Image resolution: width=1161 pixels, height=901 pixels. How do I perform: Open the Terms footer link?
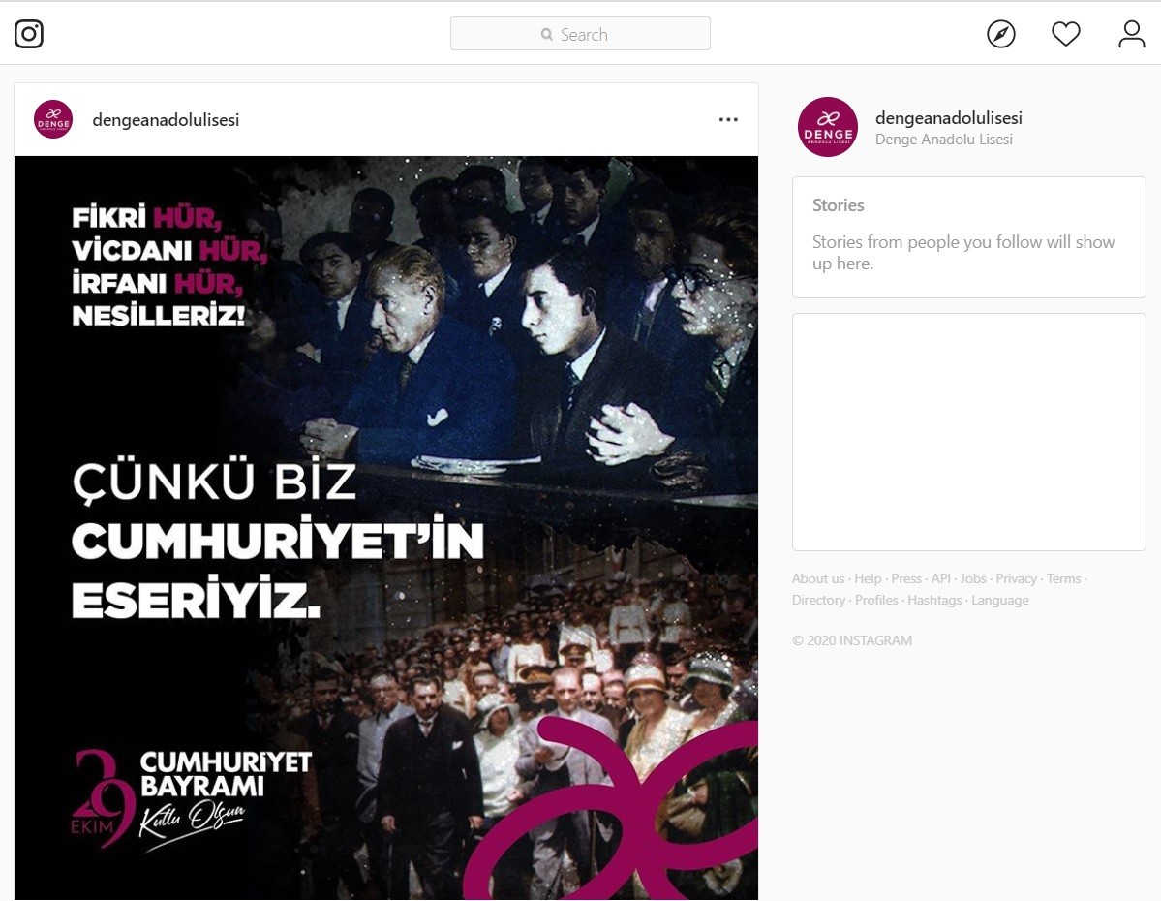pos(1063,578)
